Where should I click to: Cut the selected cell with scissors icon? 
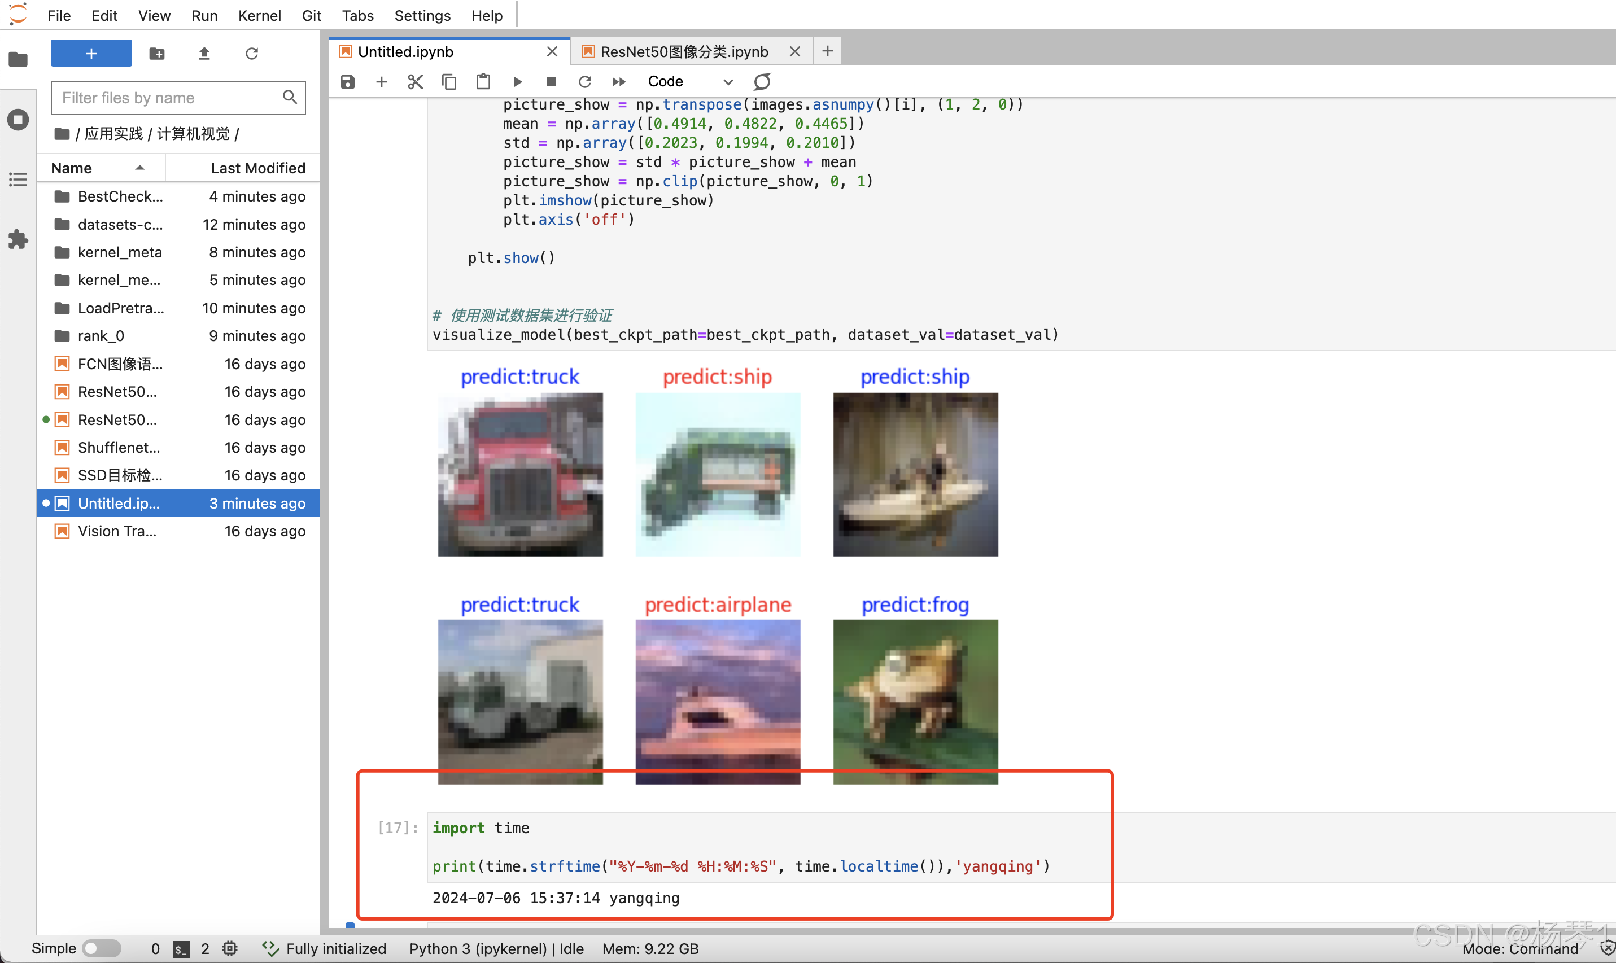416,82
